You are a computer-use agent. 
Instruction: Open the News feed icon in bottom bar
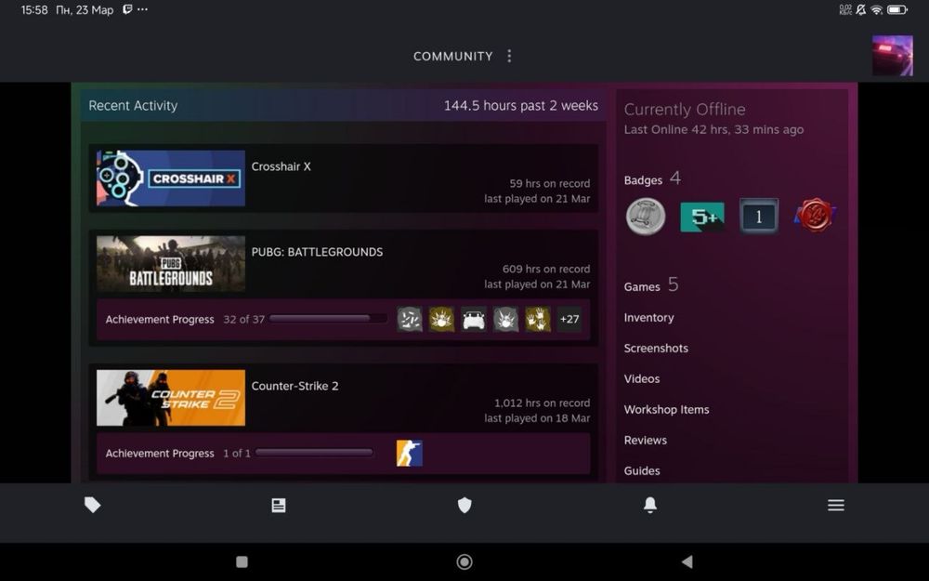pos(279,505)
